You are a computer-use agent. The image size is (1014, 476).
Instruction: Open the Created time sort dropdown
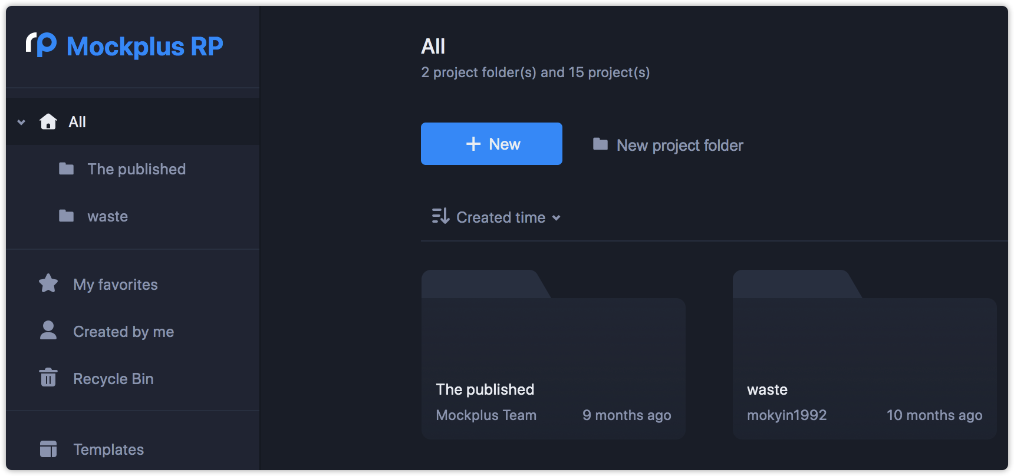[x=496, y=217]
